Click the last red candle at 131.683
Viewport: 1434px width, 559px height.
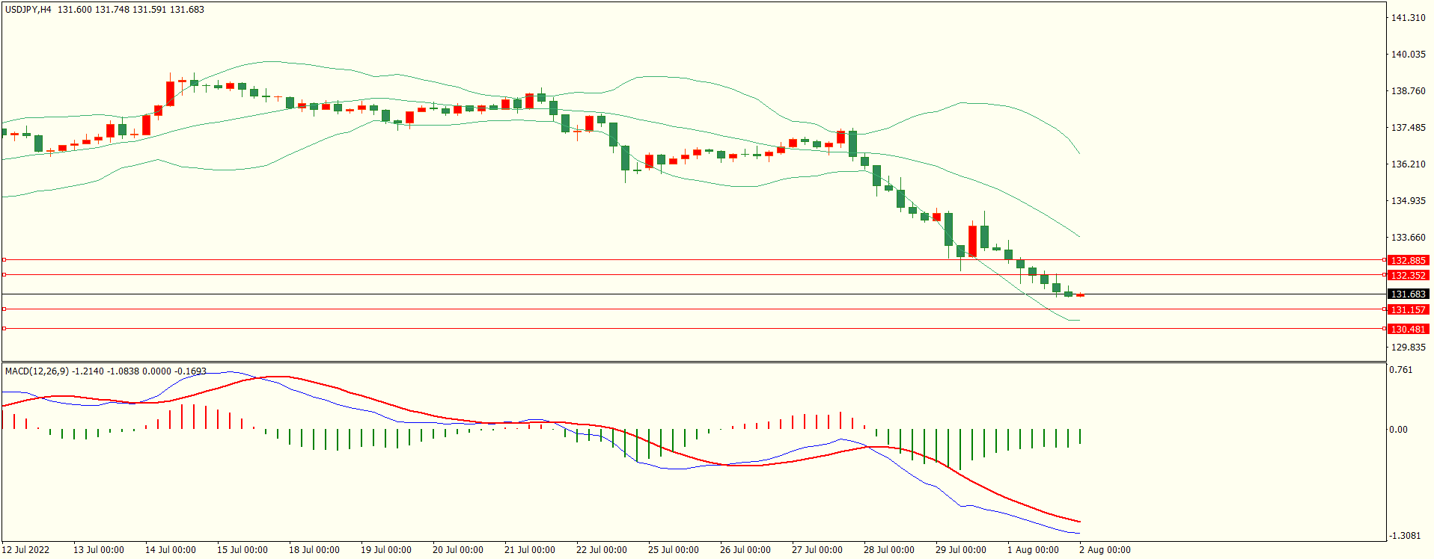coord(1080,295)
